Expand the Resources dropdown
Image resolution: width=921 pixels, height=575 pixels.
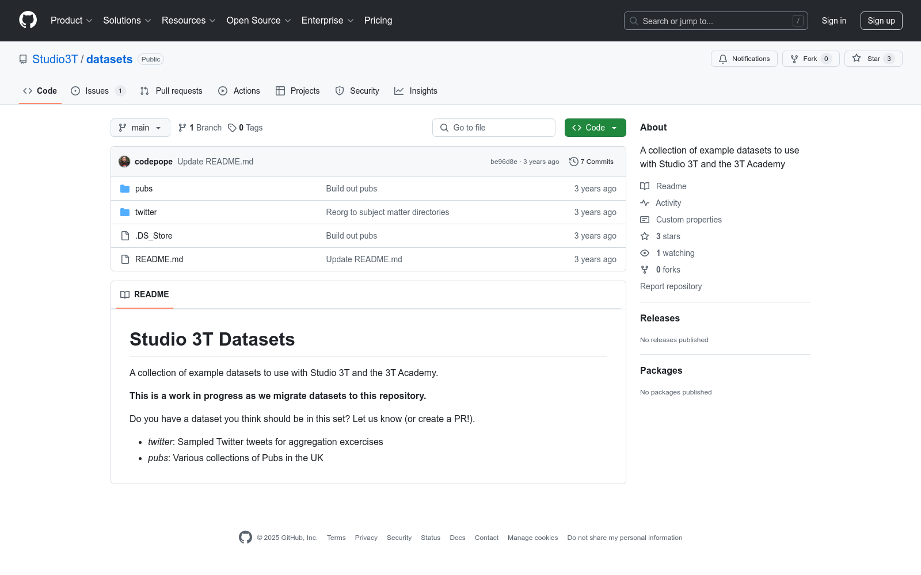(189, 20)
